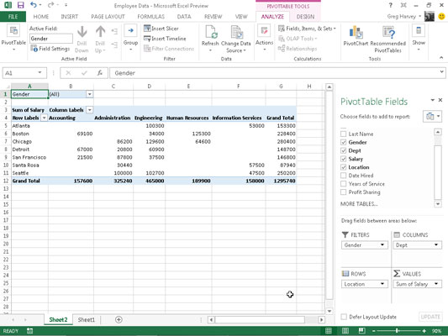448x336 pixels.
Task: Click the zoom slider handle
Action: point(397,331)
